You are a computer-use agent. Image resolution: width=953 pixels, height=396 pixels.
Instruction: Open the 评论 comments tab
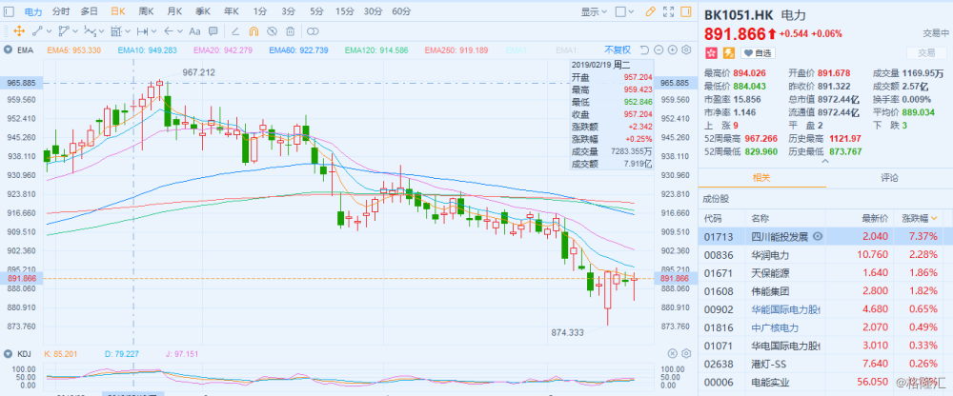point(889,178)
